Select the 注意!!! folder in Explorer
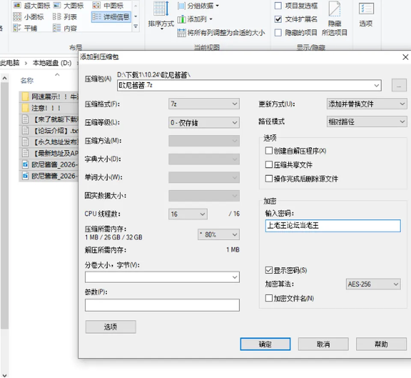 point(49,108)
